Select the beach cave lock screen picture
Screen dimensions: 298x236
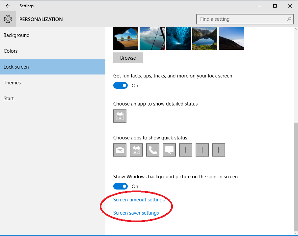(126, 39)
